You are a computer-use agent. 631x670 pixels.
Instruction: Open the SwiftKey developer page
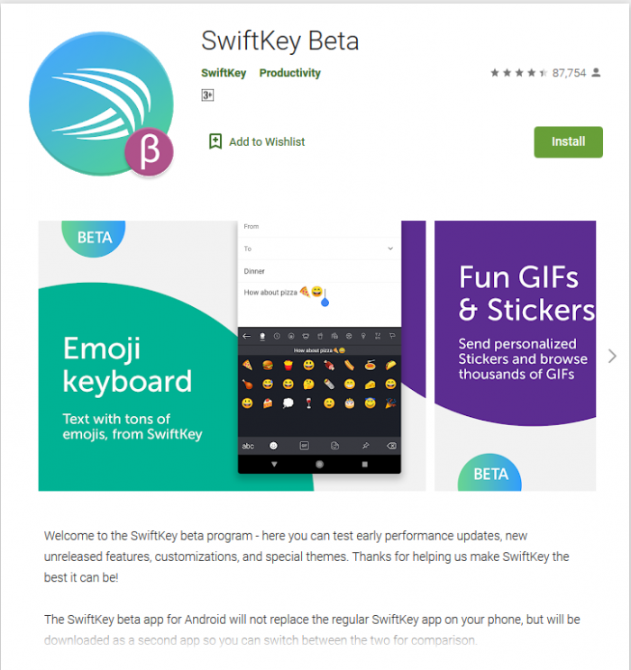coord(224,73)
